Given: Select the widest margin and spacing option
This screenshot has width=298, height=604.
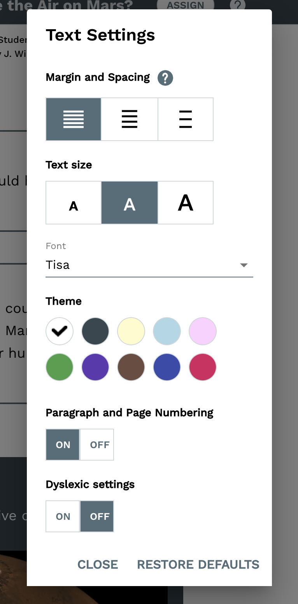Looking at the screenshot, I should coord(186,119).
